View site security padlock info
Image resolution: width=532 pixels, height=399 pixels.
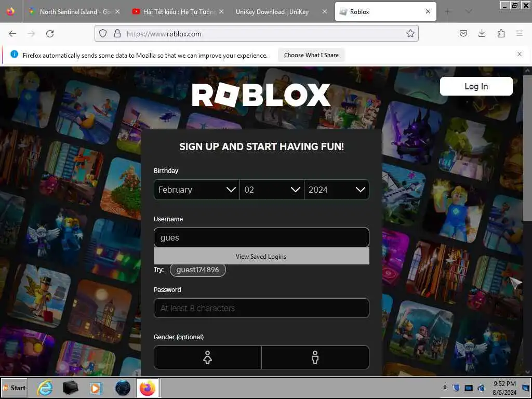(x=117, y=33)
